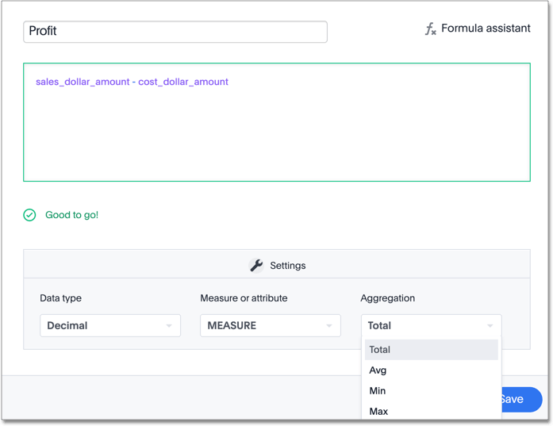Click the fx Formula assistant icon
The width and height of the screenshot is (553, 426).
tap(430, 29)
